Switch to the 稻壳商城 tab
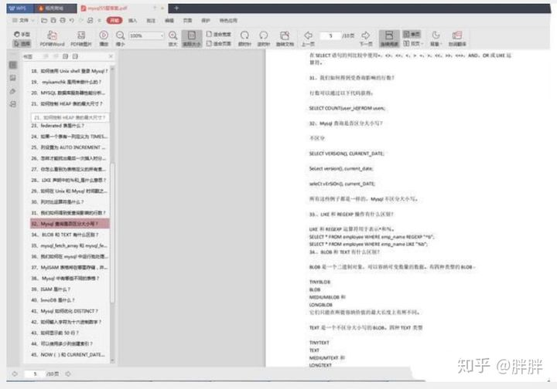This screenshot has width=557, height=389. click(x=56, y=8)
